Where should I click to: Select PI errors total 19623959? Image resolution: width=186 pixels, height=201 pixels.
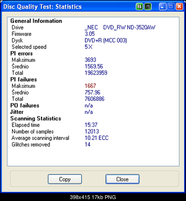[x=96, y=73]
